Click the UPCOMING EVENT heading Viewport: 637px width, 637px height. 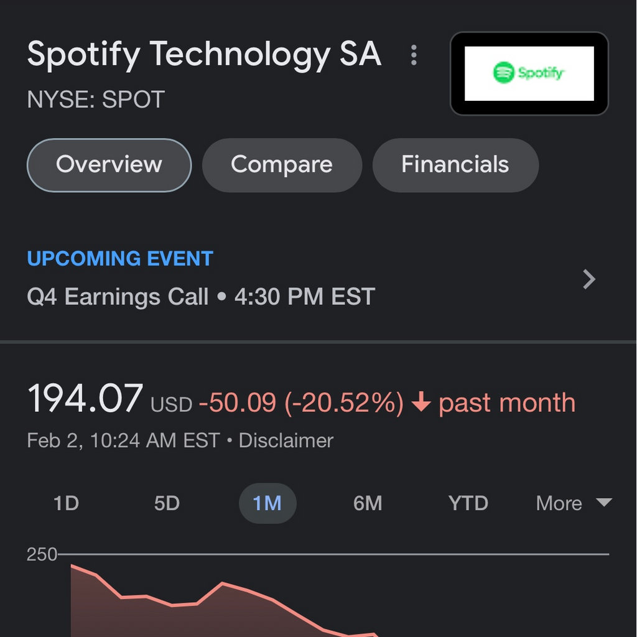[x=120, y=259]
